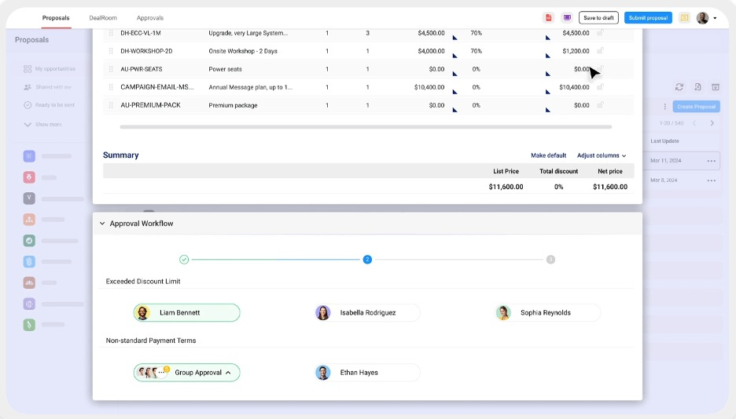Open the more options for Mar 8, 2024 row
736x419 pixels.
pos(711,180)
